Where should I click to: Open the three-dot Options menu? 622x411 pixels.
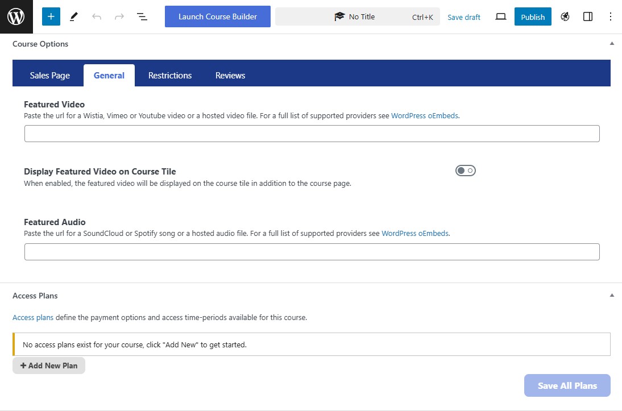[611, 16]
